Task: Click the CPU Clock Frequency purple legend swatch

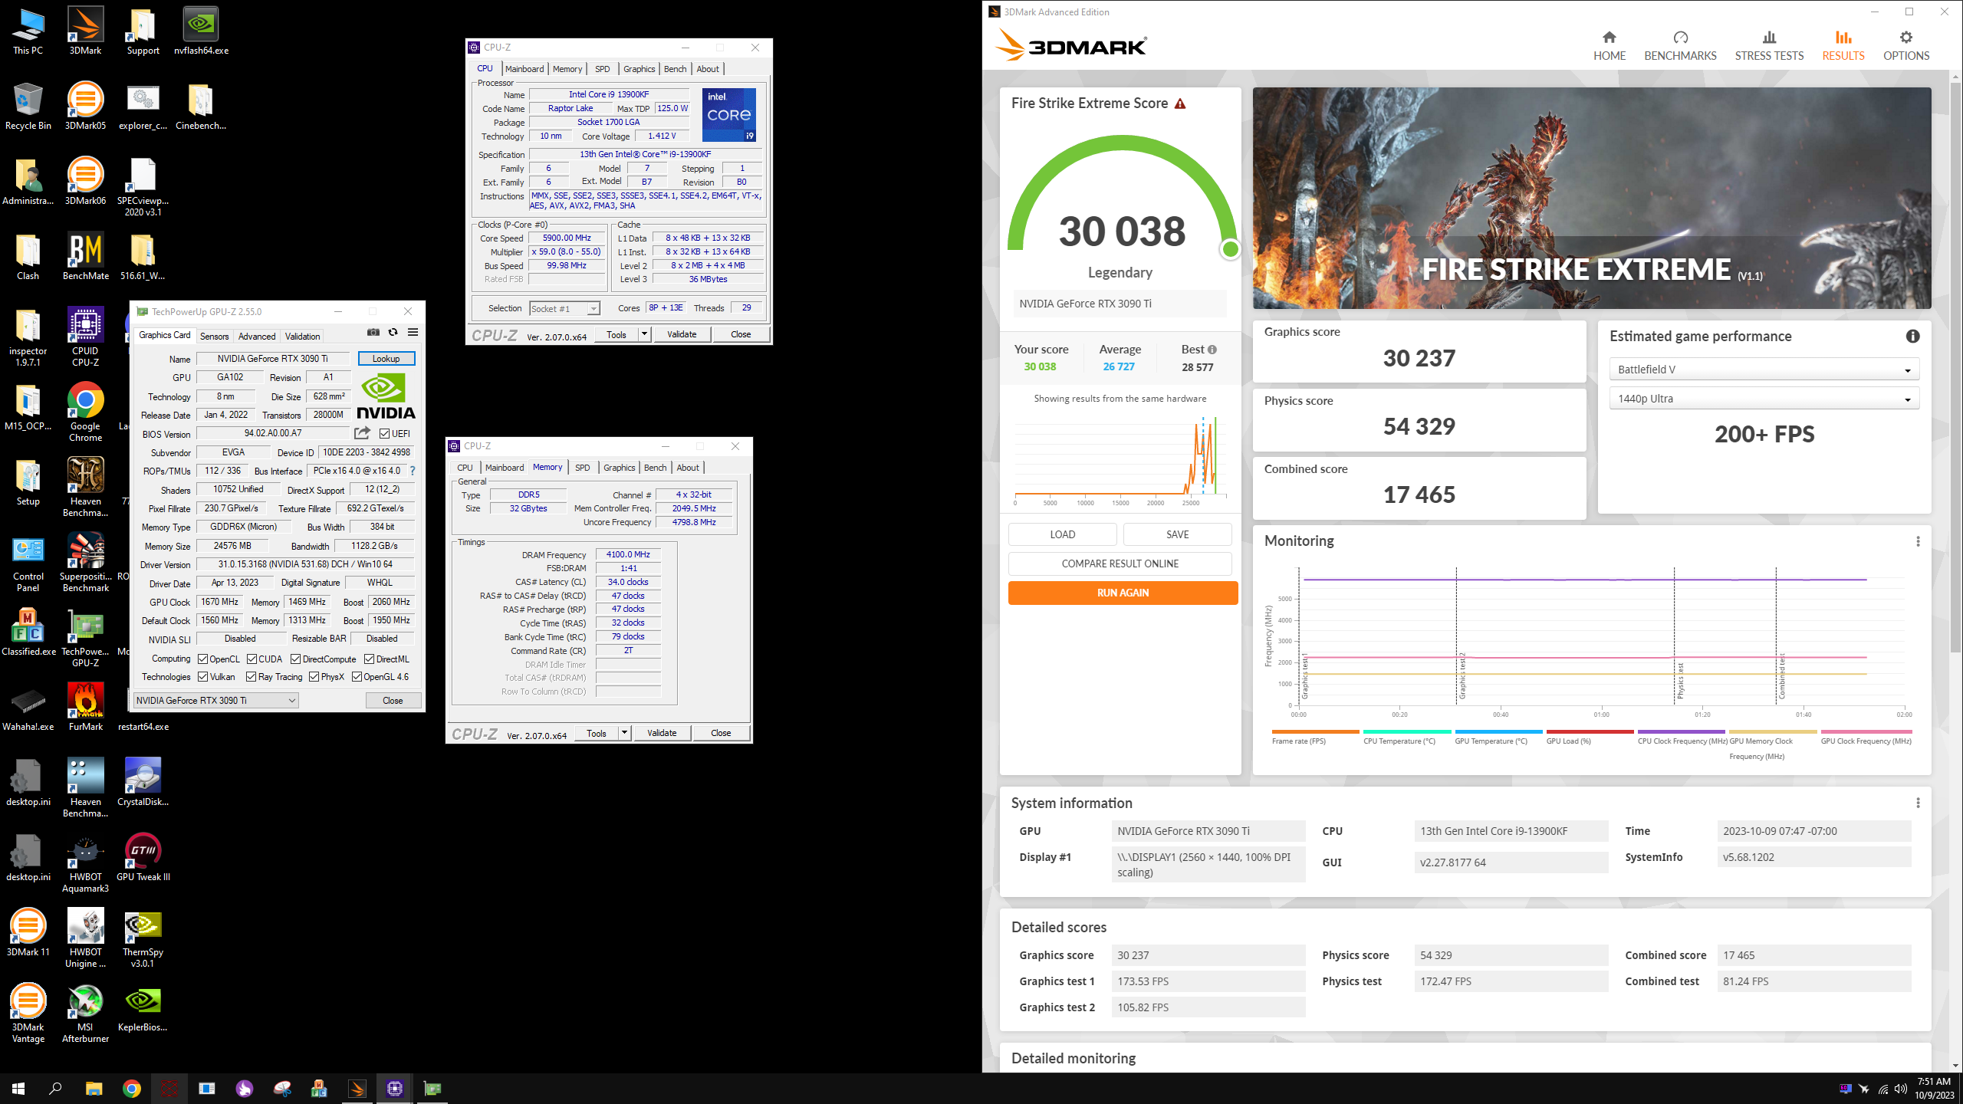Action: tap(1681, 732)
